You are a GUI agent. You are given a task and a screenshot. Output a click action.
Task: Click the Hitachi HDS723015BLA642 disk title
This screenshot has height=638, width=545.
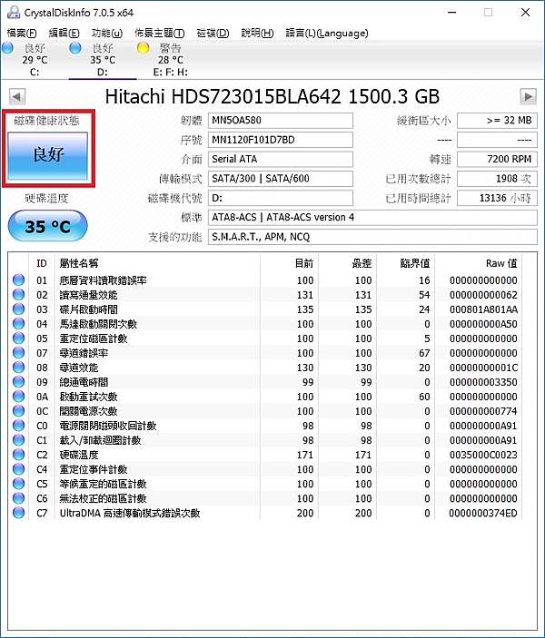272,97
